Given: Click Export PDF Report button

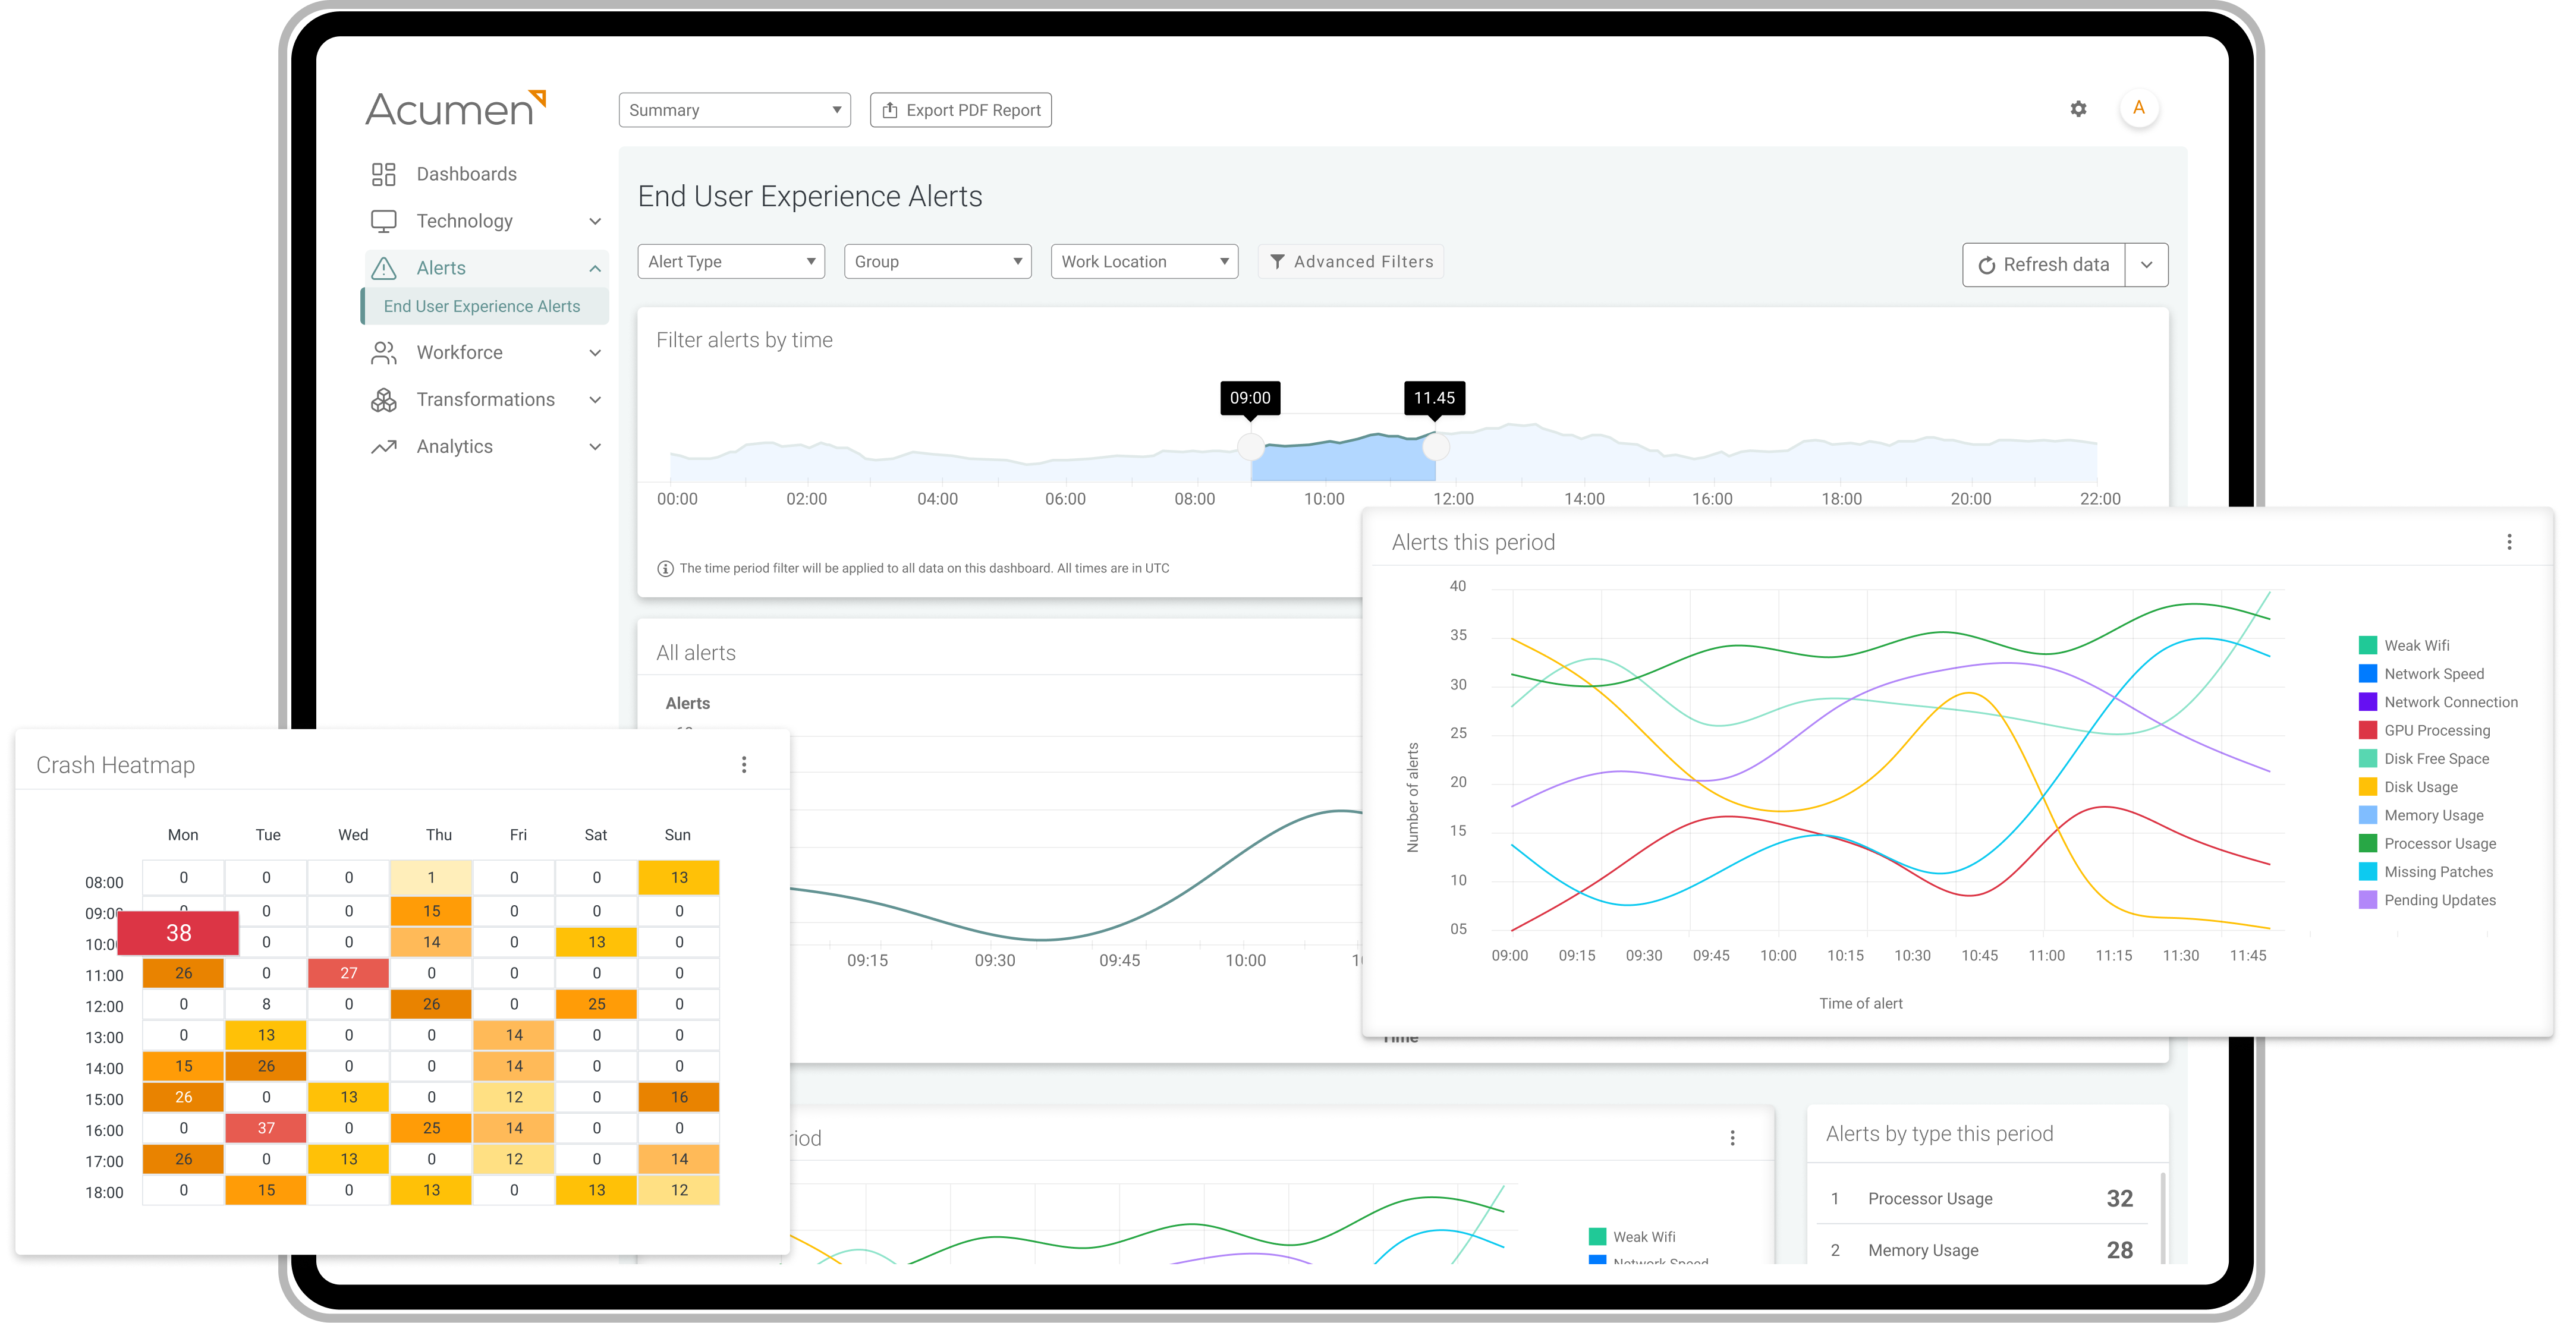Looking at the screenshot, I should [961, 110].
